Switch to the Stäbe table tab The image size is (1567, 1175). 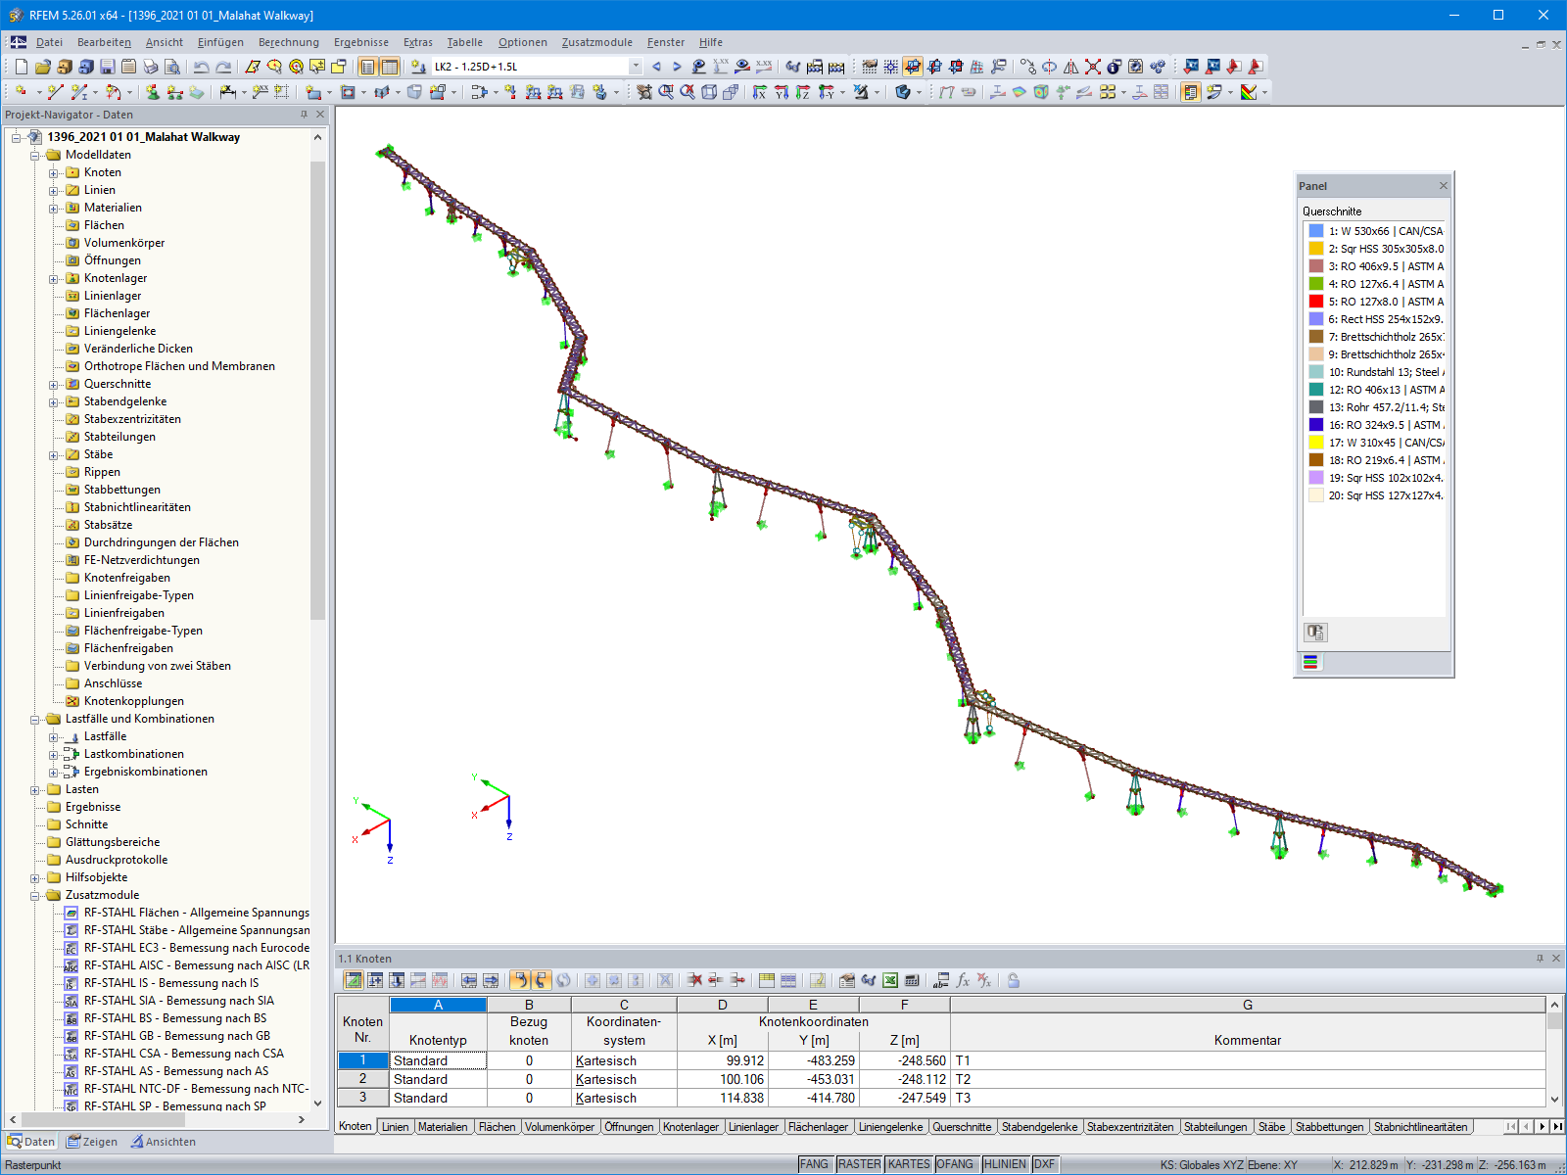click(1270, 1127)
